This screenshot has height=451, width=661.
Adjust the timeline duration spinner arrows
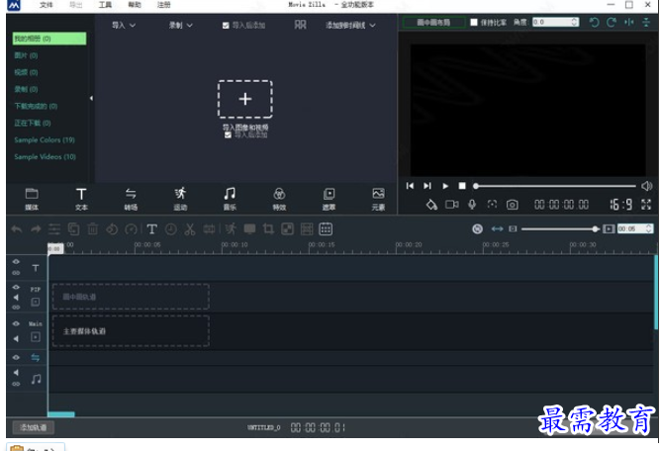point(649,228)
